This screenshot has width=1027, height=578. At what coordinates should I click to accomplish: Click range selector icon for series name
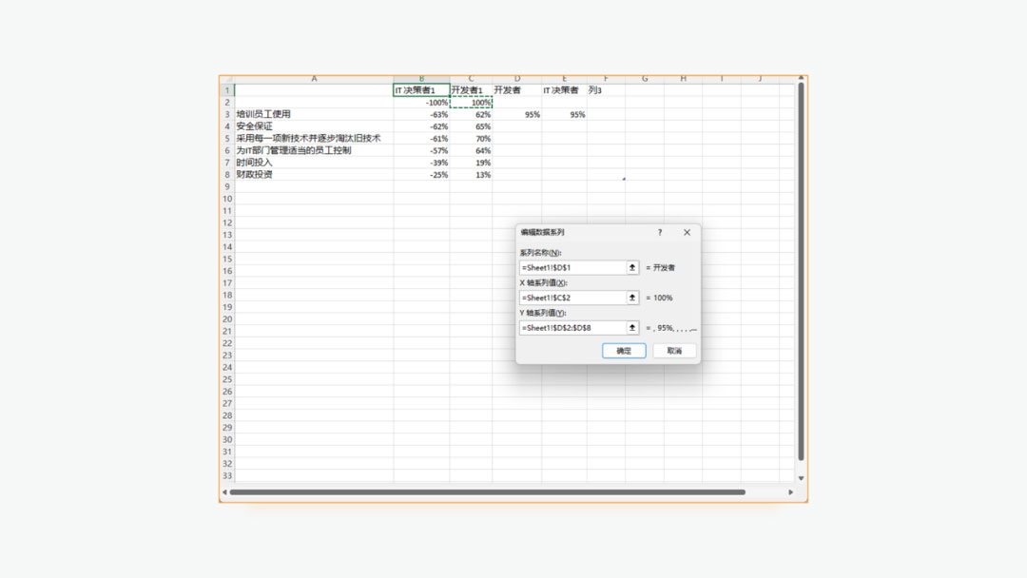click(632, 268)
